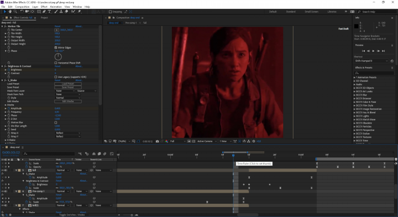Select the Horizontal Type tool

click(49, 12)
